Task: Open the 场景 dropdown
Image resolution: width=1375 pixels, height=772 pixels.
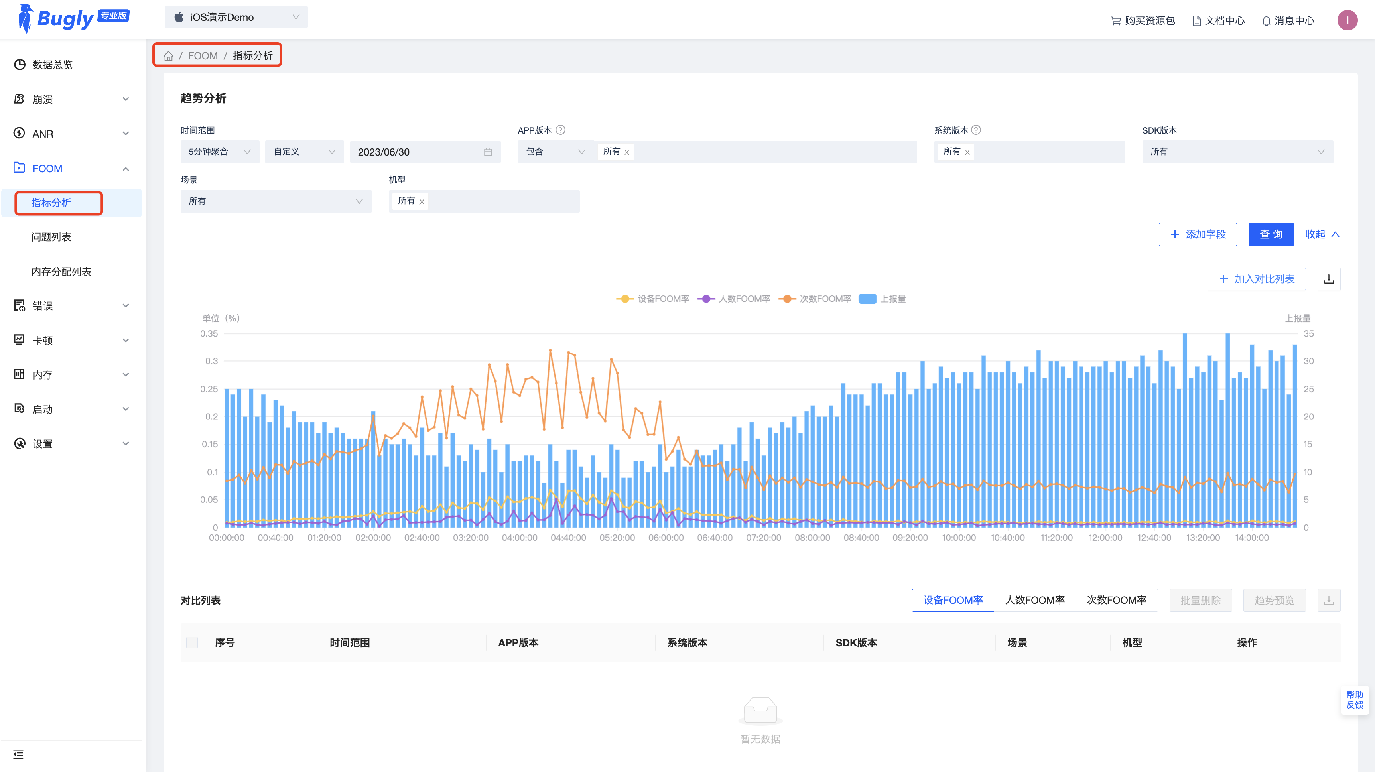Action: point(276,201)
